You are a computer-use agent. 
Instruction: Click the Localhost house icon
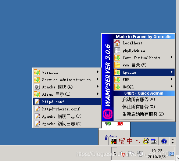[x=117, y=43]
